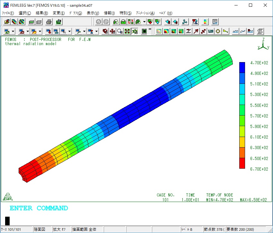Click the printer icon in toolbar
The width and height of the screenshot is (273, 233).
coord(48,22)
